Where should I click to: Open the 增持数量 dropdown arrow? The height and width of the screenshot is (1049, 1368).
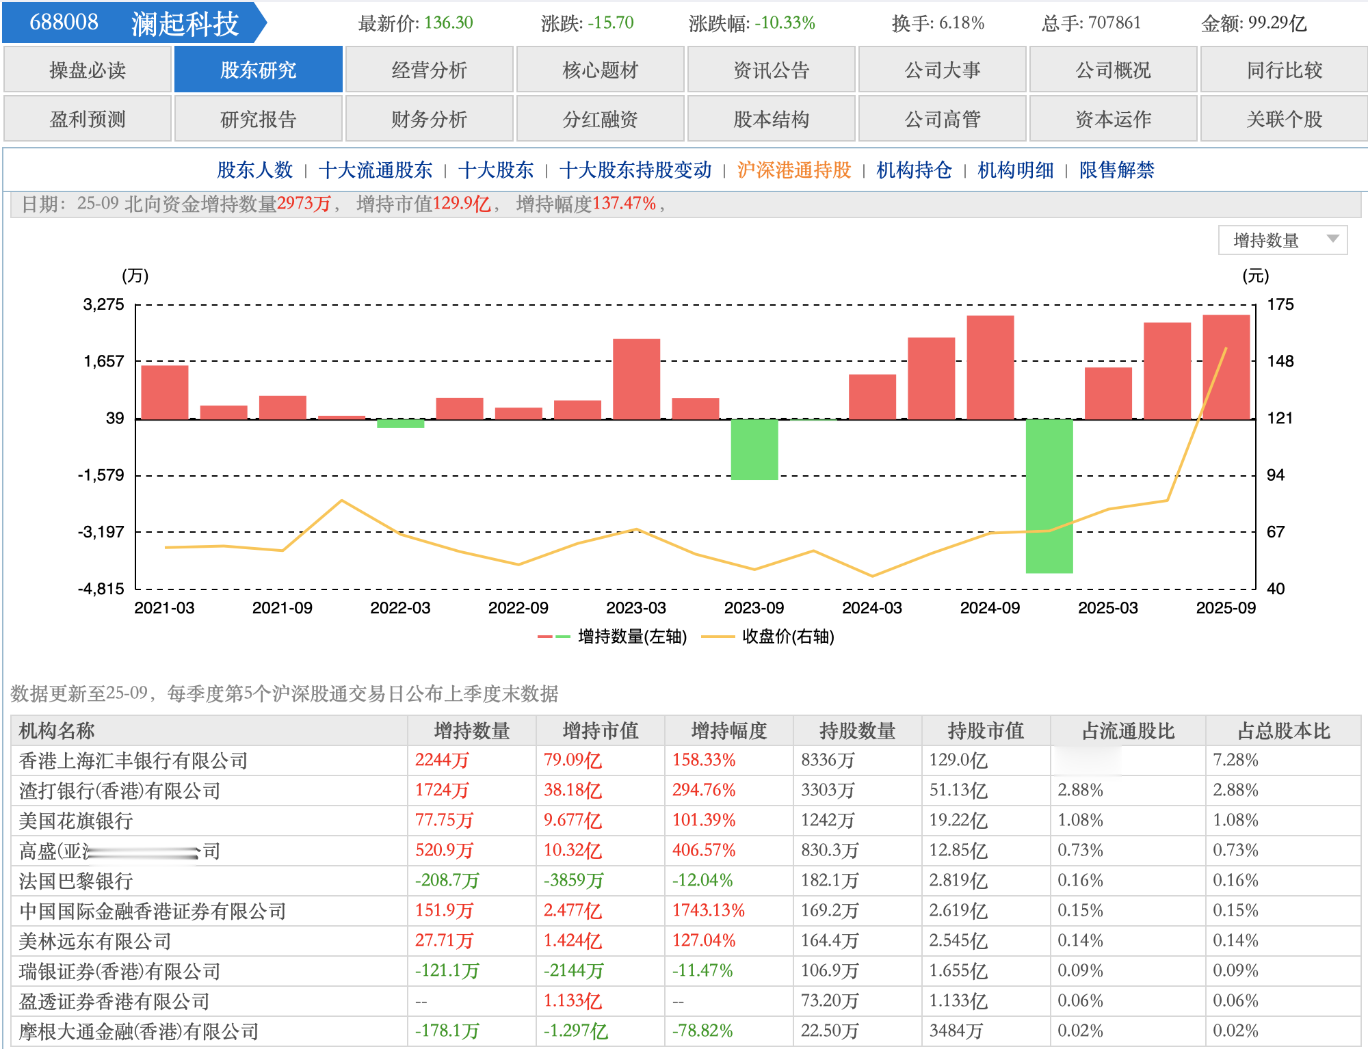click(x=1332, y=239)
